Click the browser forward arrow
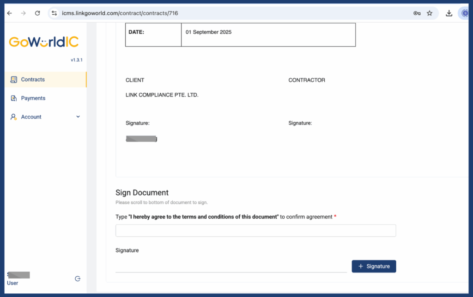 tap(23, 13)
